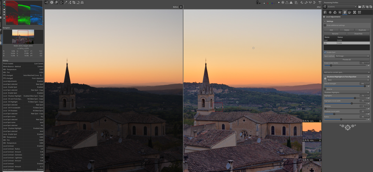This screenshot has height=172, width=373.
Task: Toggle the red channel preview dot
Action: point(268,4)
